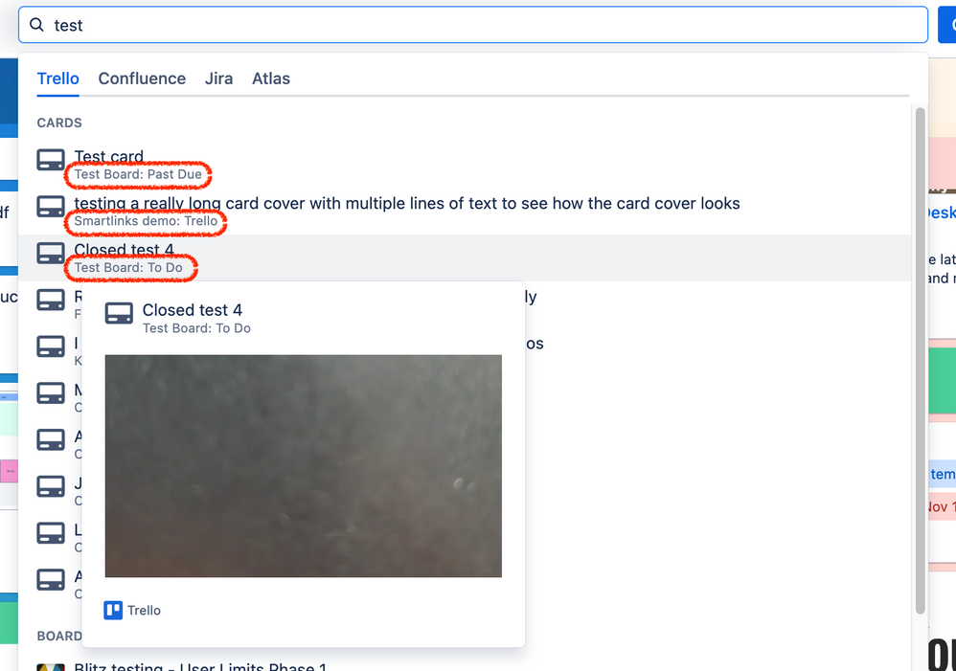Click board icon beside Blitz testing result
Screen dimensions: 956x671
point(51,667)
